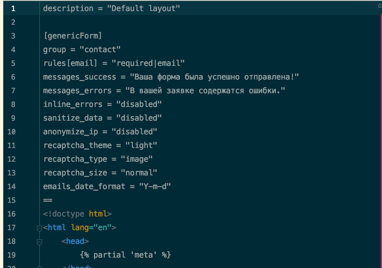This screenshot has width=382, height=268.
Task: Place cursor on the [genericForm] section header
Action: coord(72,36)
